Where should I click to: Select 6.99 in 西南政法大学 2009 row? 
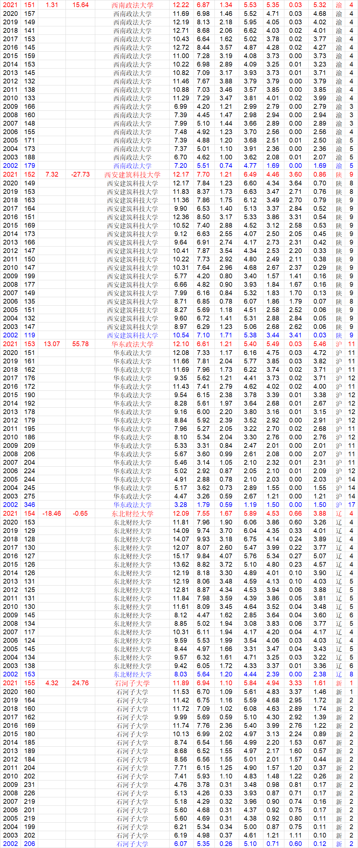181,107
